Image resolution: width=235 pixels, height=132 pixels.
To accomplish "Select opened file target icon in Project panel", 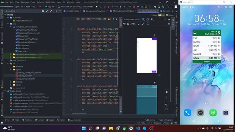I will click(x=43, y=11).
